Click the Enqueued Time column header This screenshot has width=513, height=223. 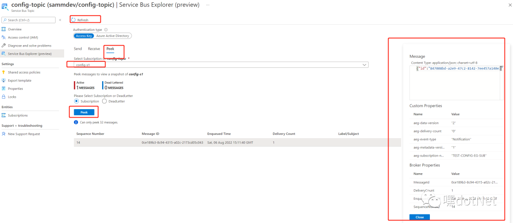click(219, 134)
